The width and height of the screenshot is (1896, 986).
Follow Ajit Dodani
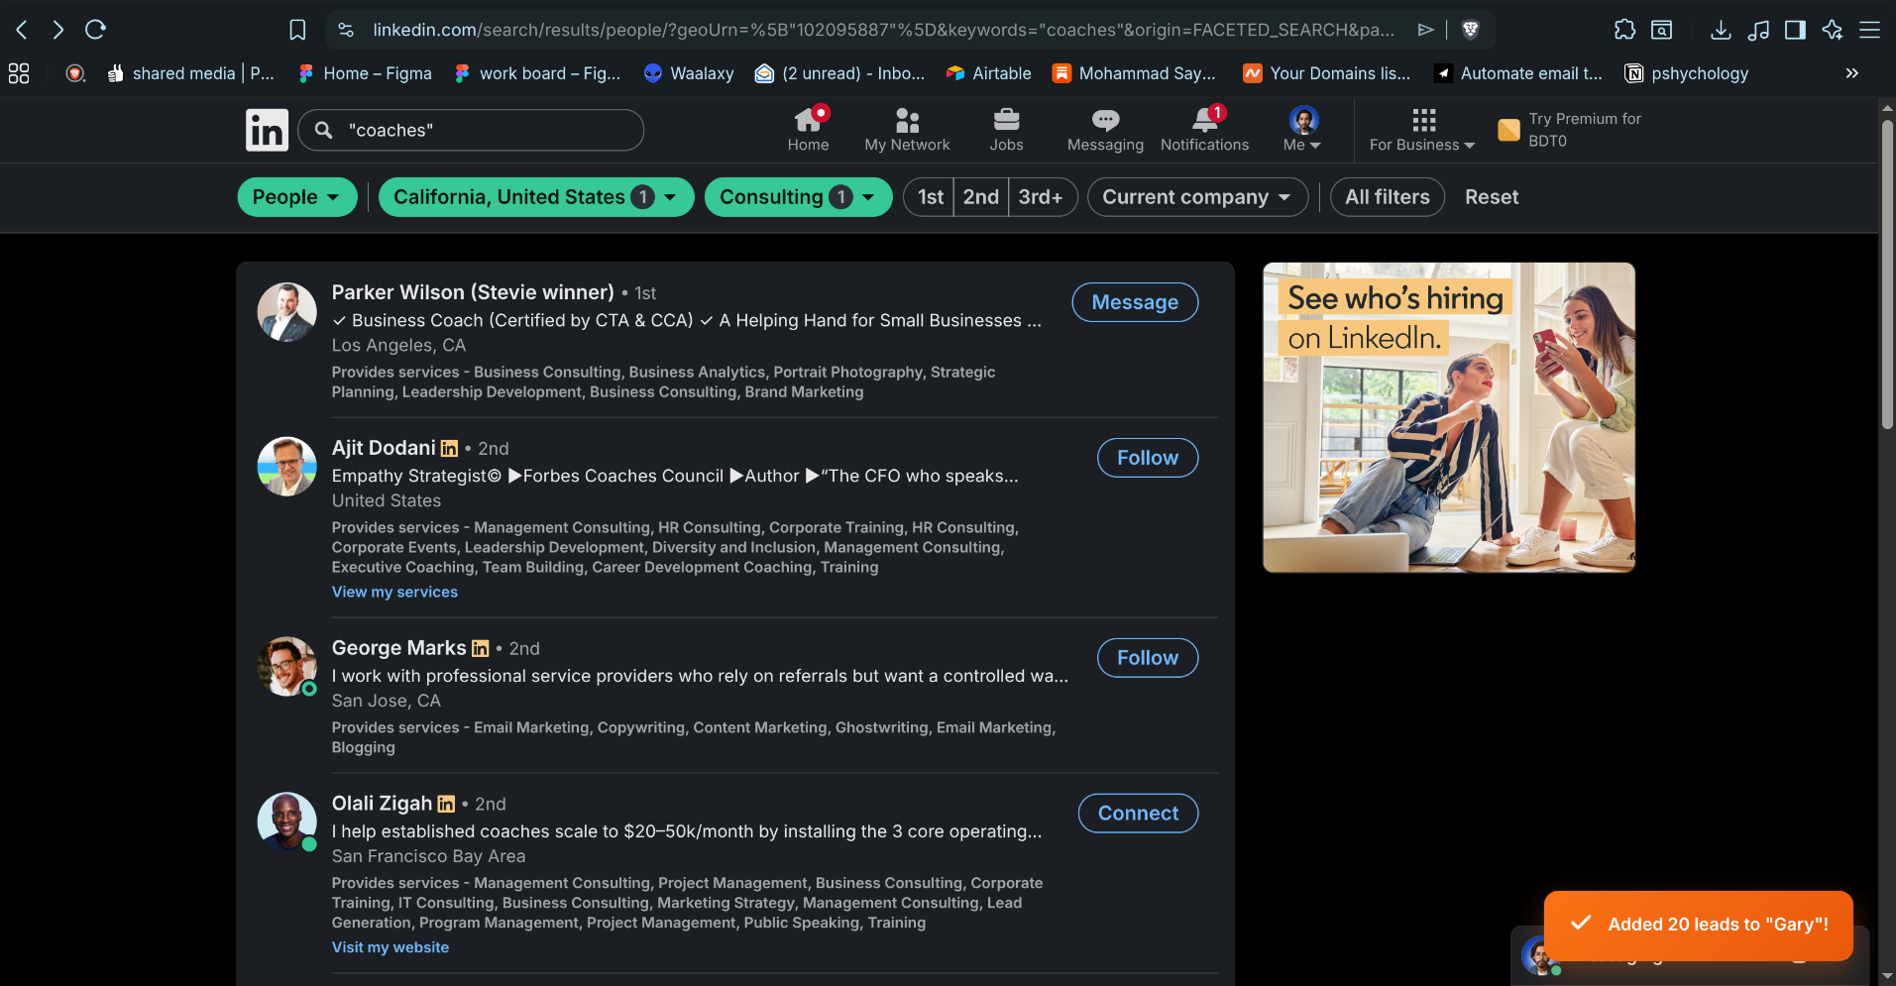tap(1148, 458)
